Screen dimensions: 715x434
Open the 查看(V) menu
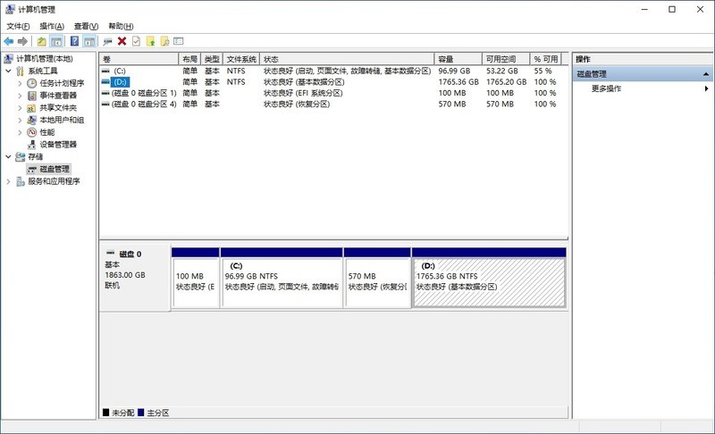86,26
